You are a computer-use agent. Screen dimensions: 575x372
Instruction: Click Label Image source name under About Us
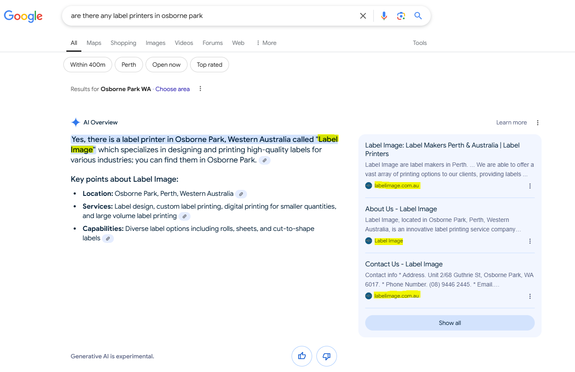click(x=389, y=241)
